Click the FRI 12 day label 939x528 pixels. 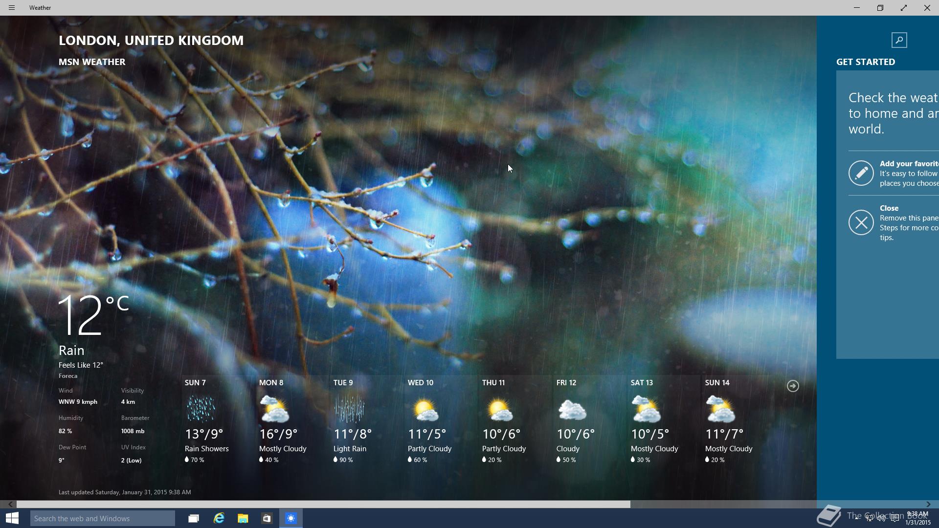point(566,382)
